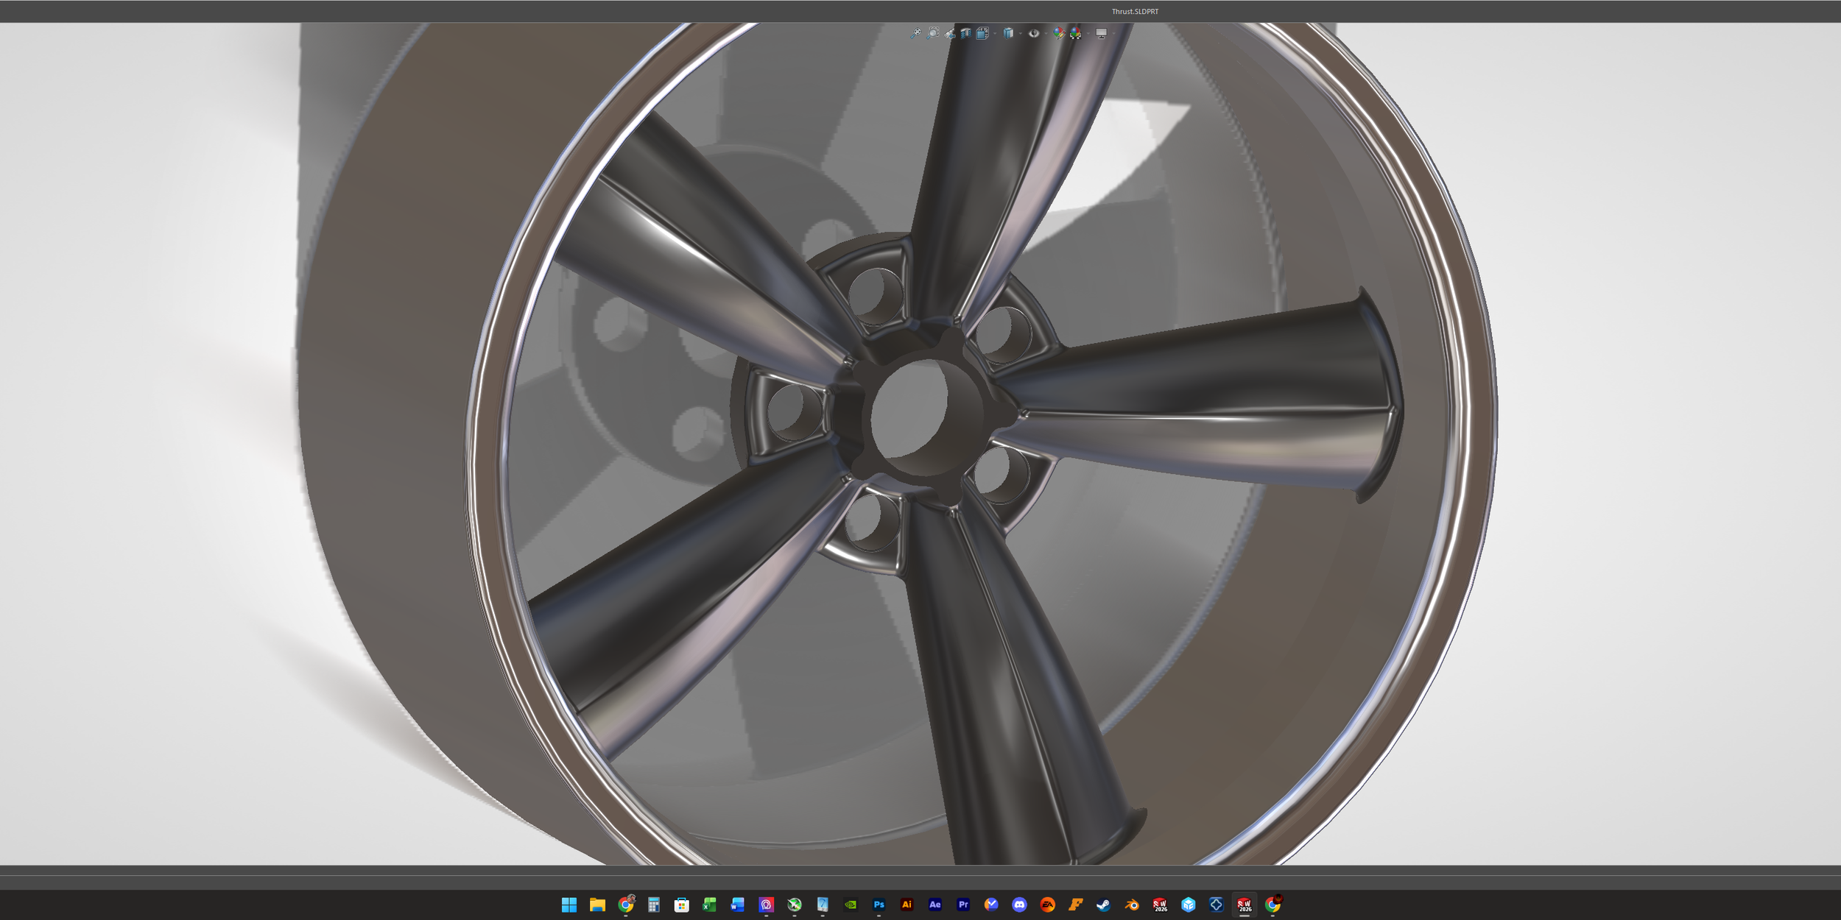Open Chrome with the profile picture badge
Screen dimensions: 1841x920
tap(626, 905)
